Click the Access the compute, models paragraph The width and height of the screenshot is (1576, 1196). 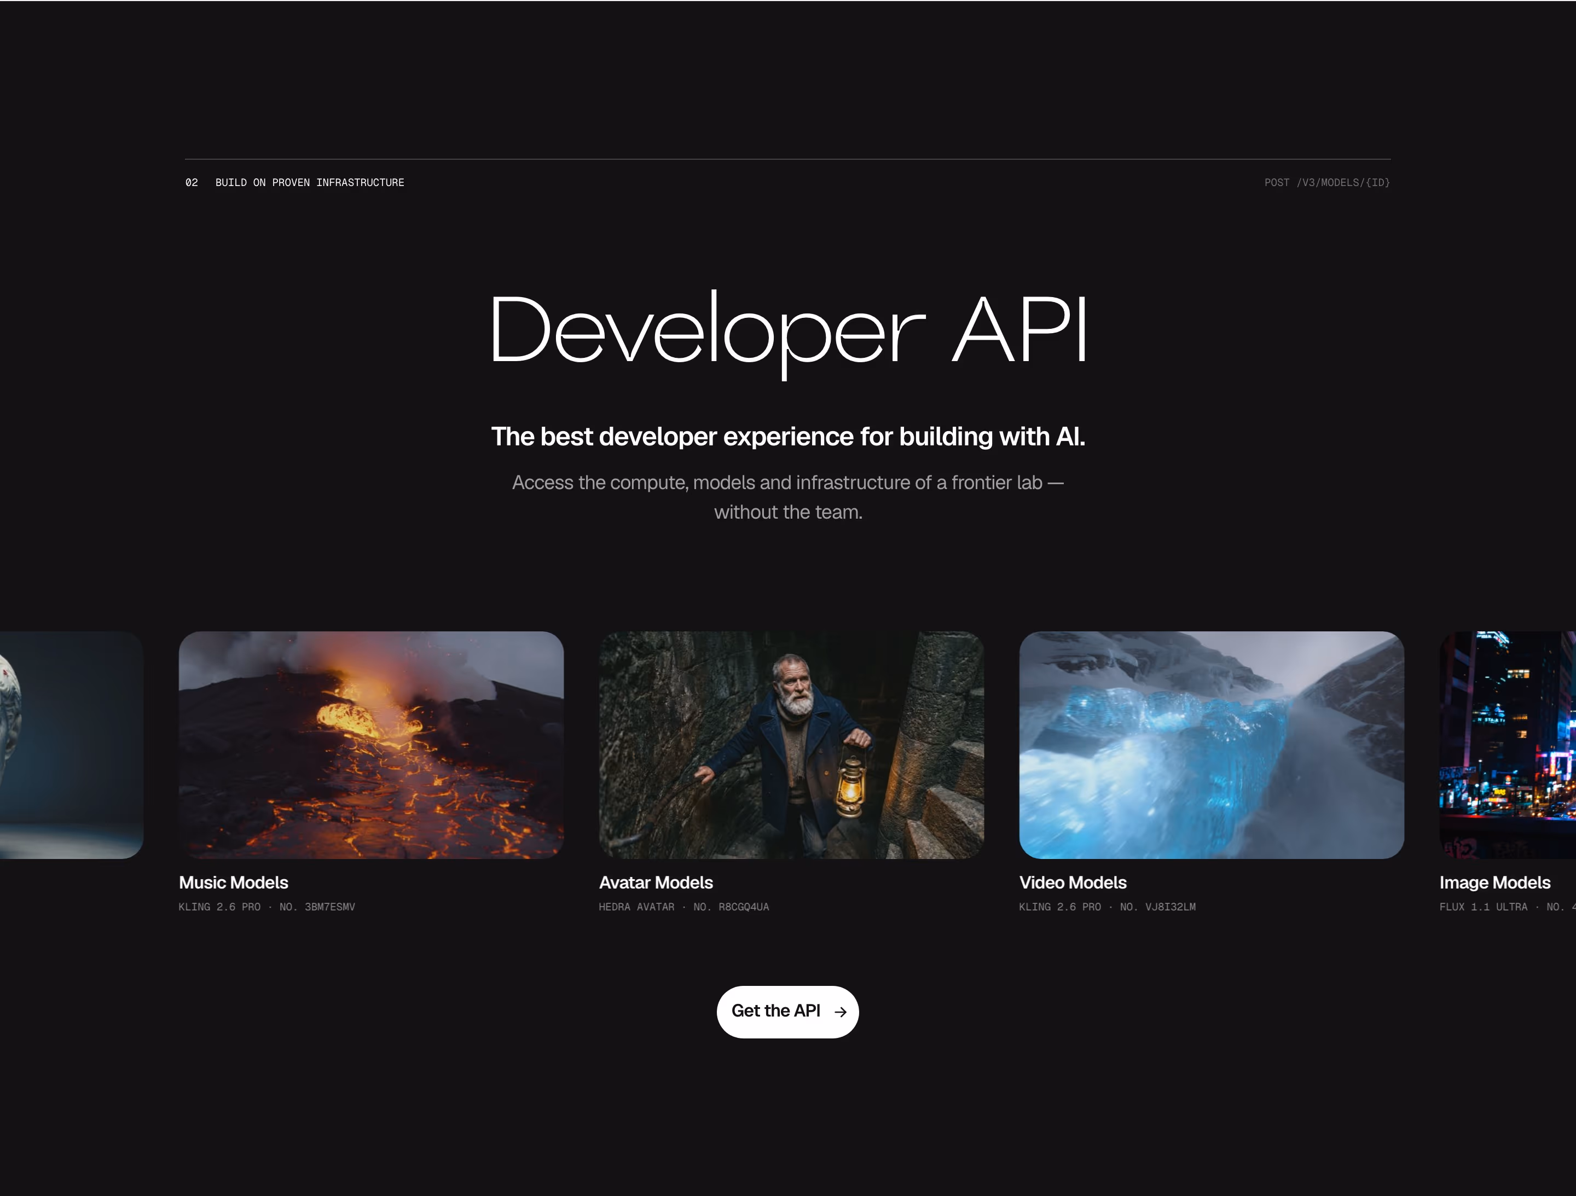coord(788,497)
